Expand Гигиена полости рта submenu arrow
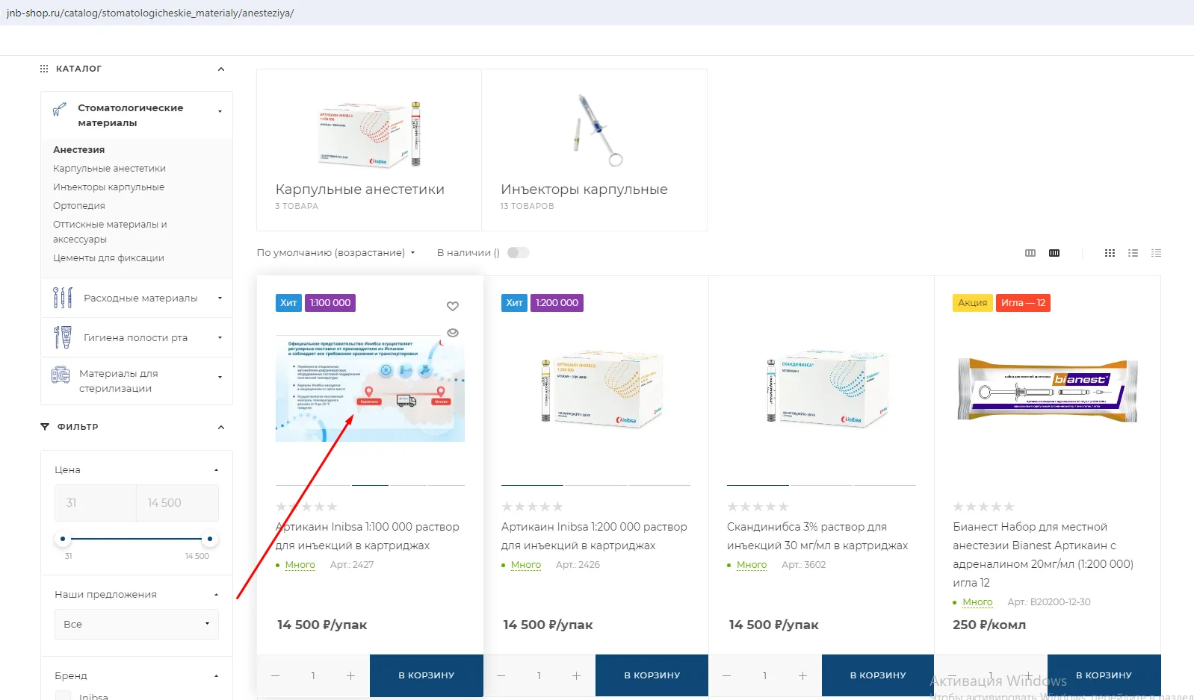1194x700 pixels. tap(220, 338)
